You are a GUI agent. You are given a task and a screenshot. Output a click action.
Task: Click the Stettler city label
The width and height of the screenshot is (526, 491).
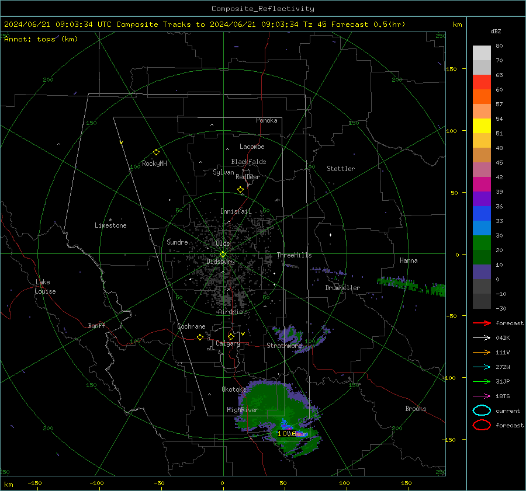click(x=341, y=169)
